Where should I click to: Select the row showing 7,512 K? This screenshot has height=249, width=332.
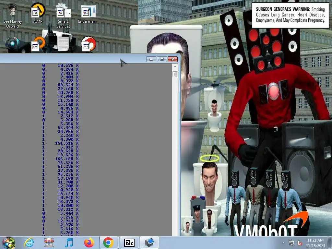coord(60,116)
